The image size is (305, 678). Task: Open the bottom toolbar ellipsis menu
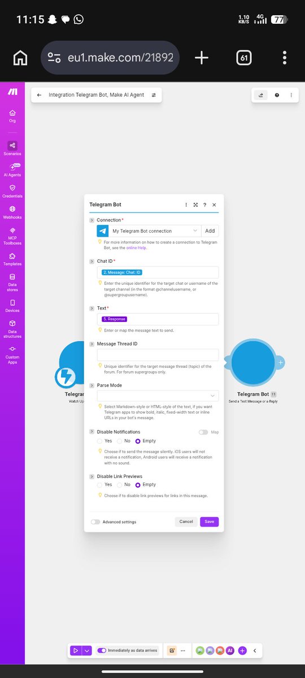(x=183, y=650)
